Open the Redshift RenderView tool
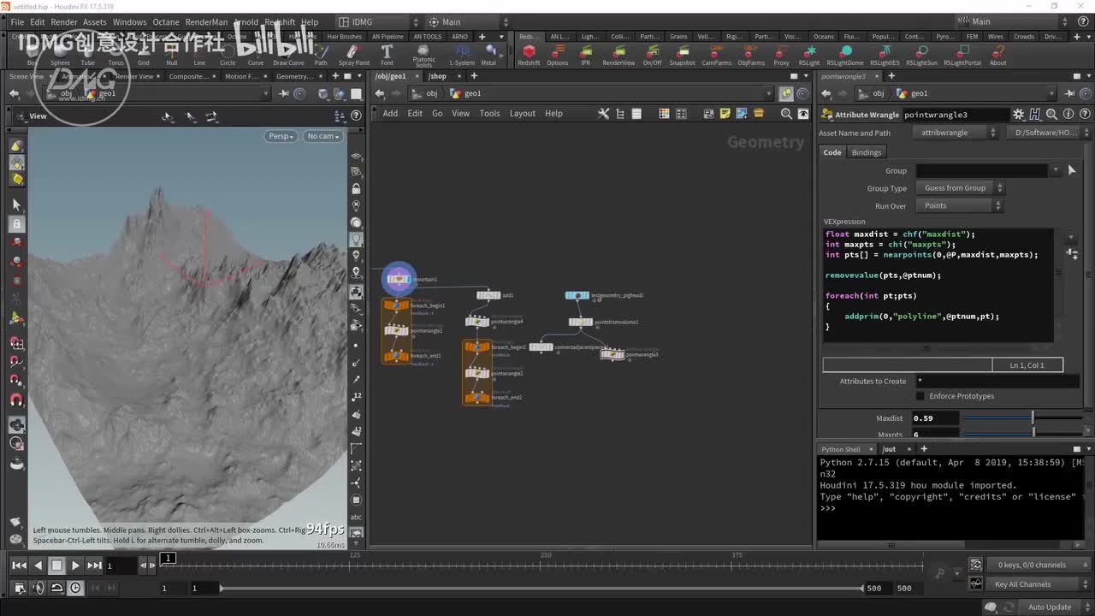The height and width of the screenshot is (616, 1095). (619, 54)
